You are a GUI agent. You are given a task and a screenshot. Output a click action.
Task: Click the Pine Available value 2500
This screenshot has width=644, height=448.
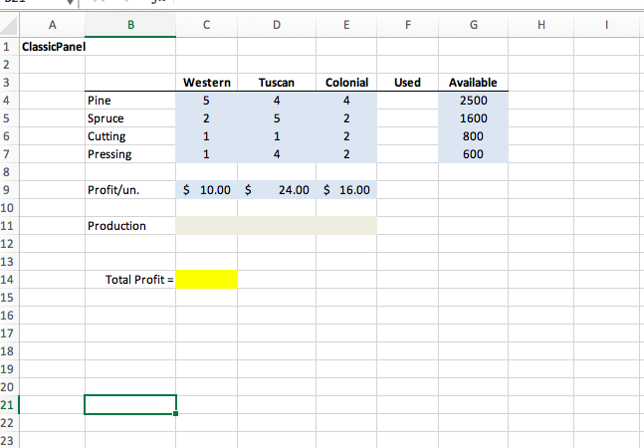(x=473, y=101)
